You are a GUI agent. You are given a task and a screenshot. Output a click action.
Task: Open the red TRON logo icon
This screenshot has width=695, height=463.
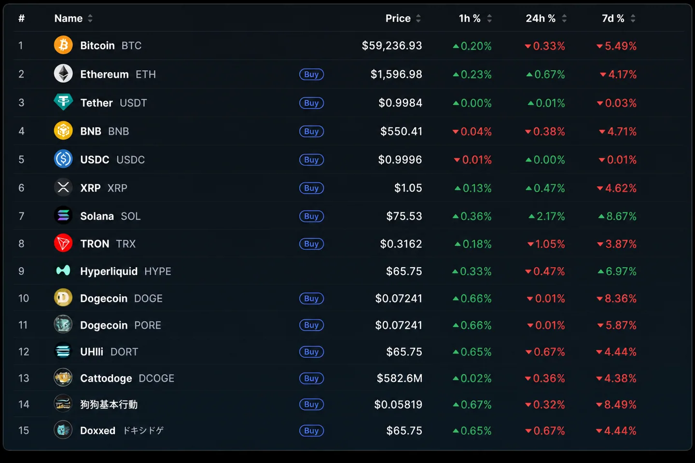[63, 244]
